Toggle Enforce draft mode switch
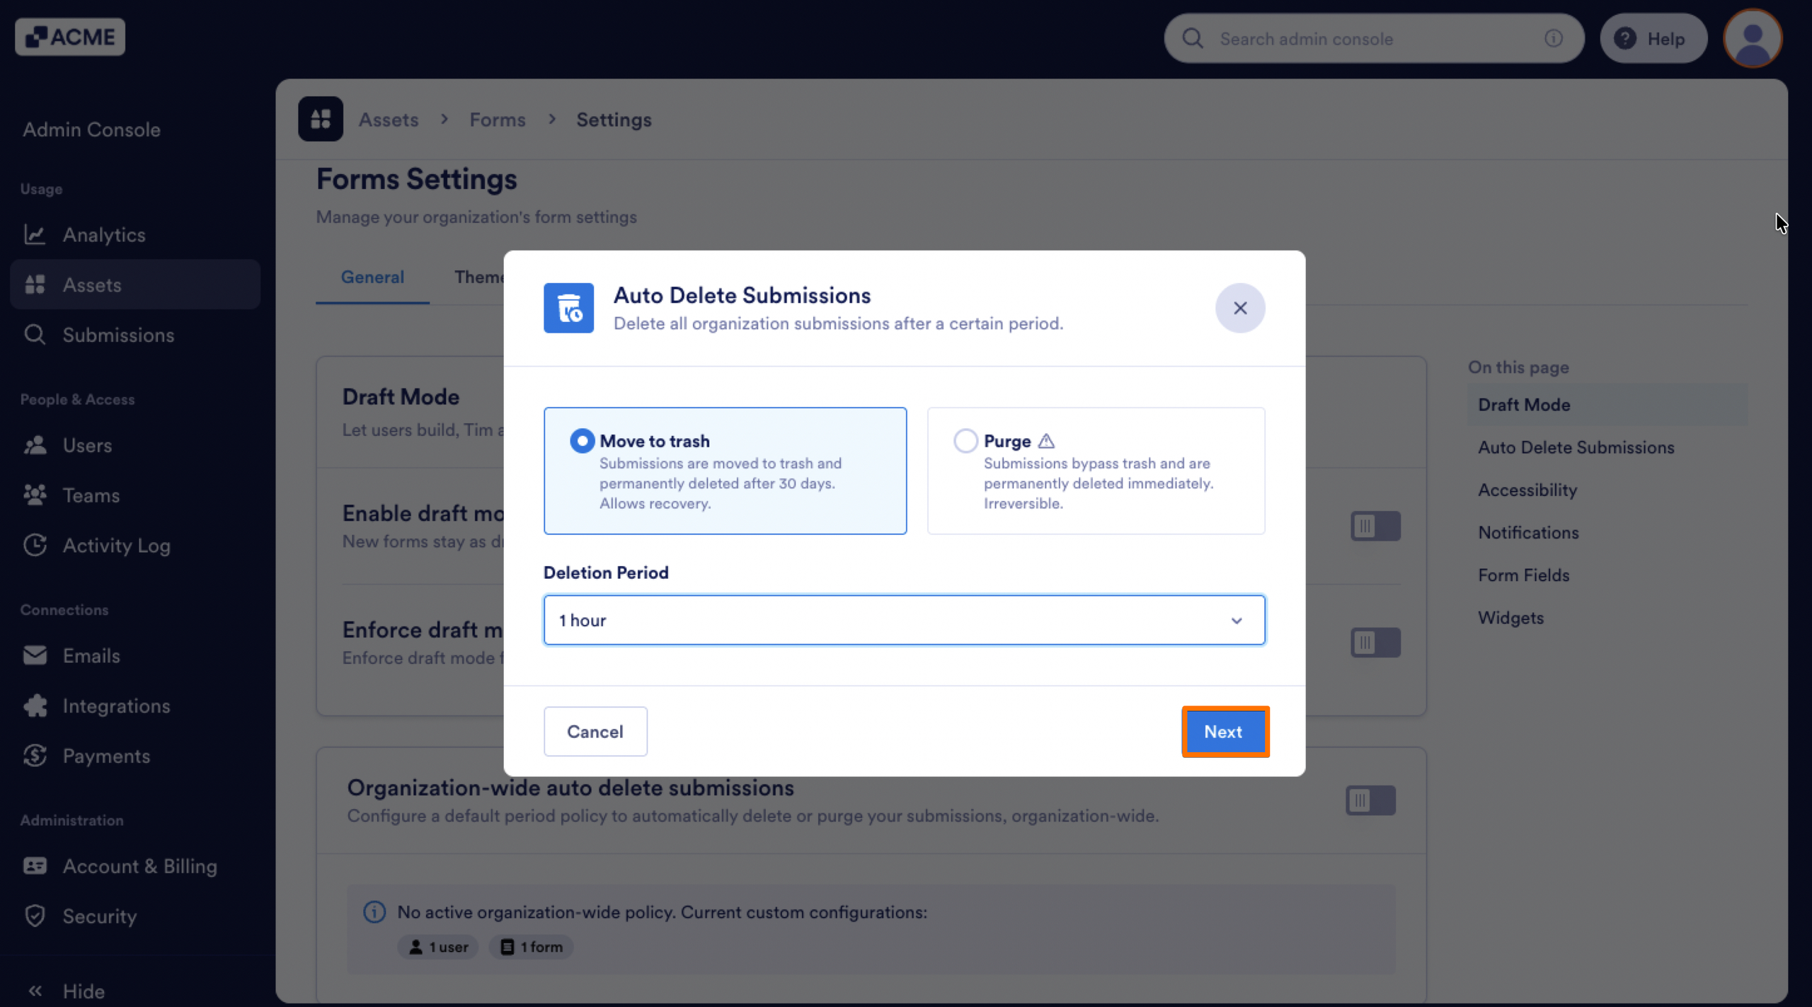The width and height of the screenshot is (1812, 1007). pos(1375,643)
